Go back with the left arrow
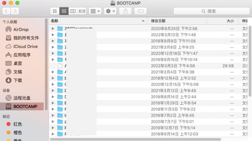This screenshot has width=252, height=141. (x=6, y=11)
